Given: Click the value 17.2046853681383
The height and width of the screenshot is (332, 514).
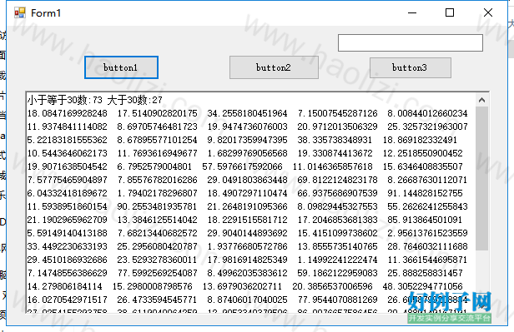Looking at the screenshot, I should click(337, 220).
